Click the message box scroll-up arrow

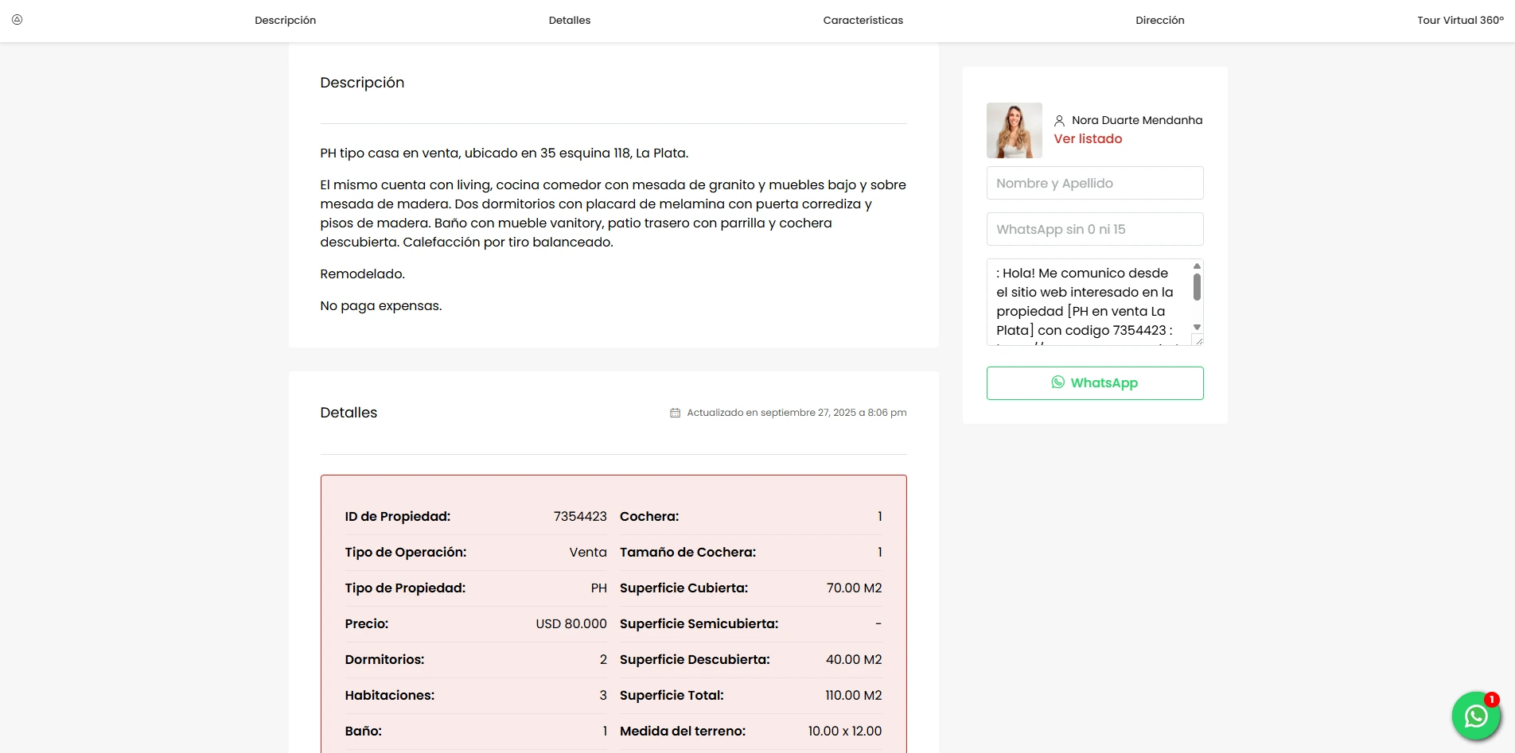1197,266
